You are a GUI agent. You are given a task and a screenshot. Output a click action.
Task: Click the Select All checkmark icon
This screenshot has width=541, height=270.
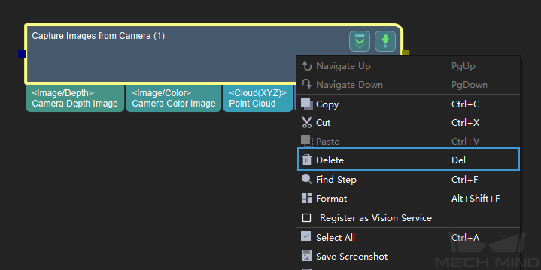[x=306, y=237]
